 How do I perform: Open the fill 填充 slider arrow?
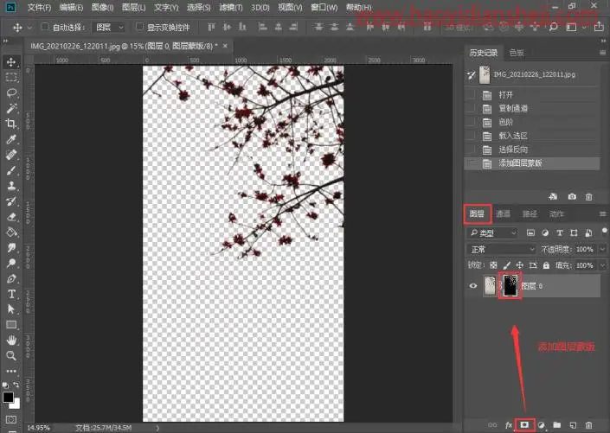coord(603,265)
